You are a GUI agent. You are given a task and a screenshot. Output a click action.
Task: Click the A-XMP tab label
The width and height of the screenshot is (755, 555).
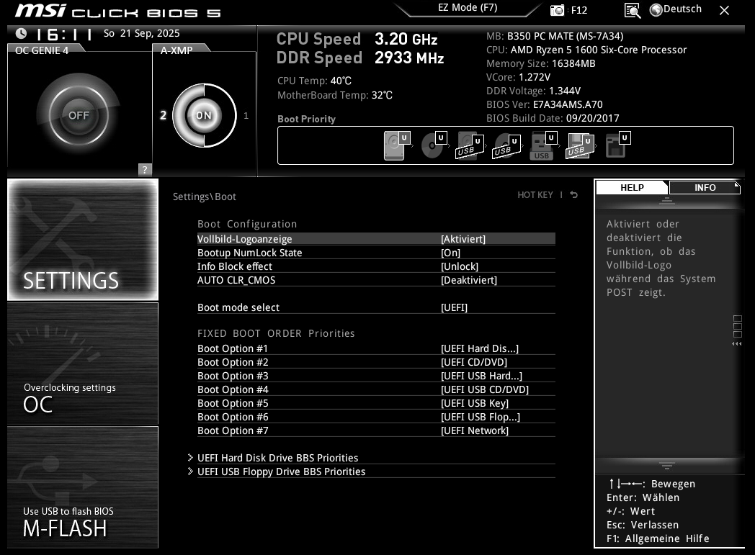tap(177, 50)
